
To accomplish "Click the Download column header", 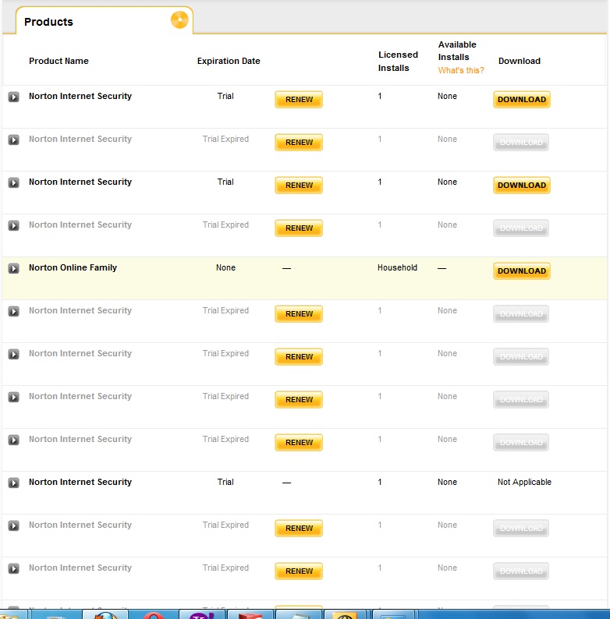I will pos(520,61).
